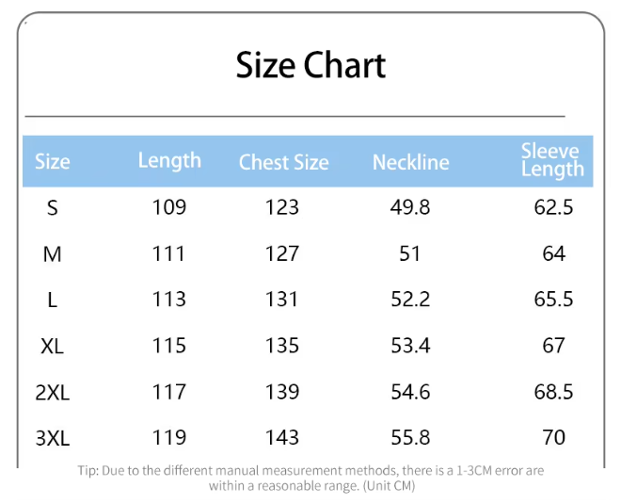Click the XL size row label
Screen dimensions: 621x504
pyautogui.click(x=53, y=346)
